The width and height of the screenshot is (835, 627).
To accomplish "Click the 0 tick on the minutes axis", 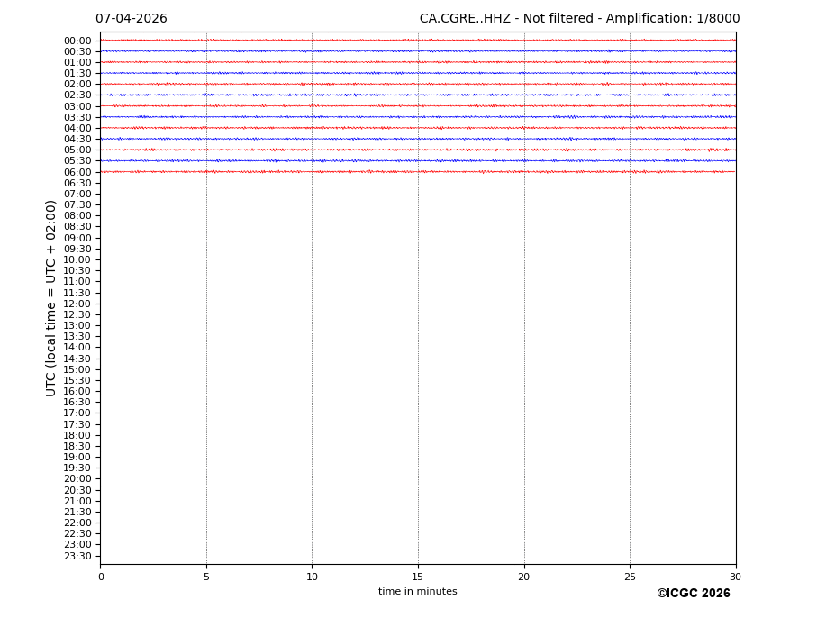I will 101,577.
